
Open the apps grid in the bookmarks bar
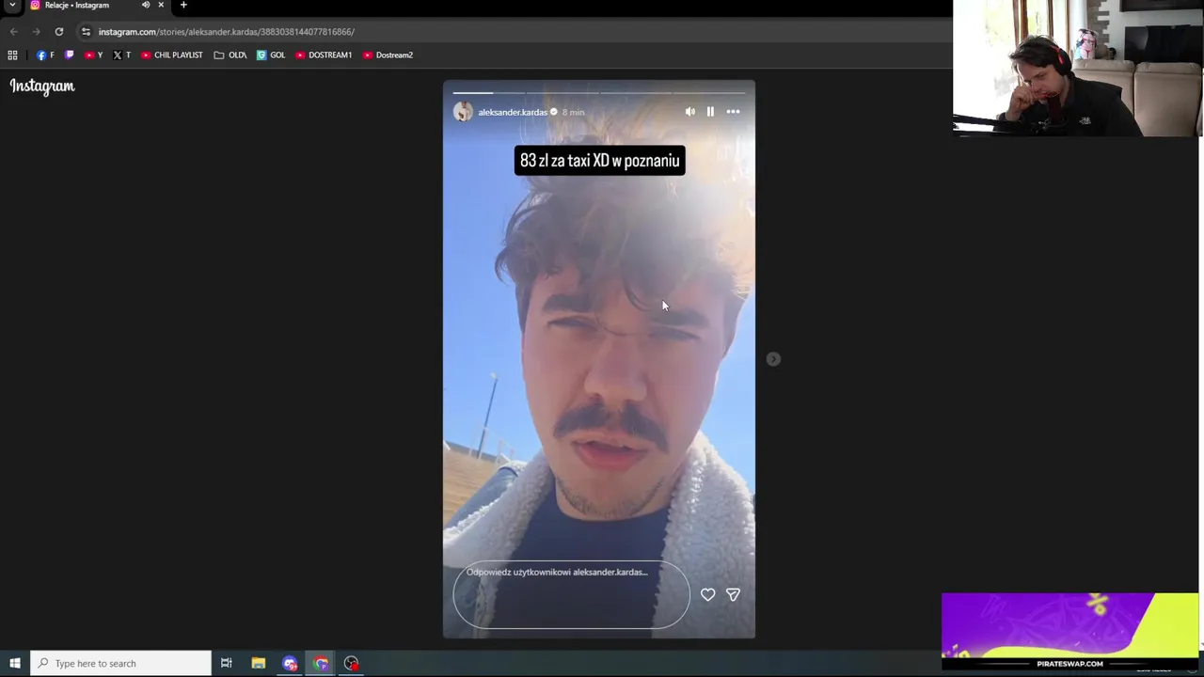click(x=12, y=55)
